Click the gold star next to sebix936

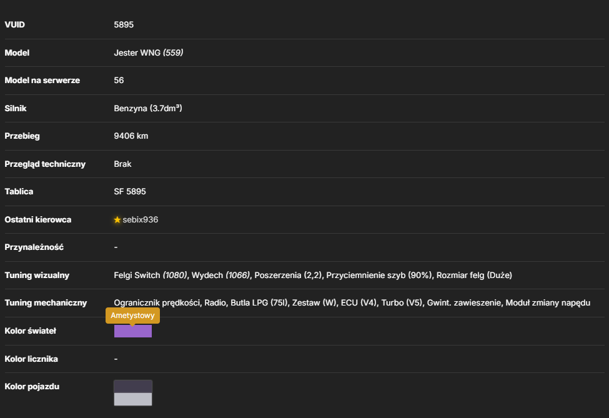coord(117,220)
